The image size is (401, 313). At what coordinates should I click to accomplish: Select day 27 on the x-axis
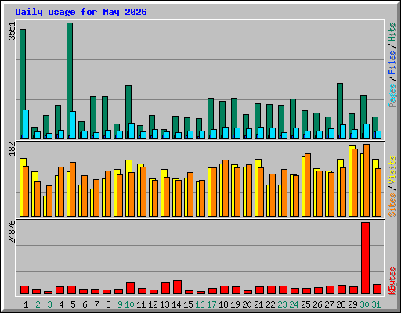pos(329,304)
